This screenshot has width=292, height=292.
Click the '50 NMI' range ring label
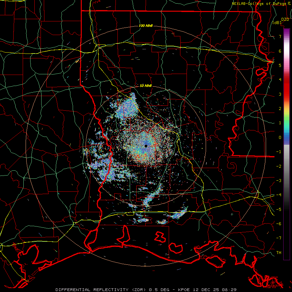(x=146, y=86)
